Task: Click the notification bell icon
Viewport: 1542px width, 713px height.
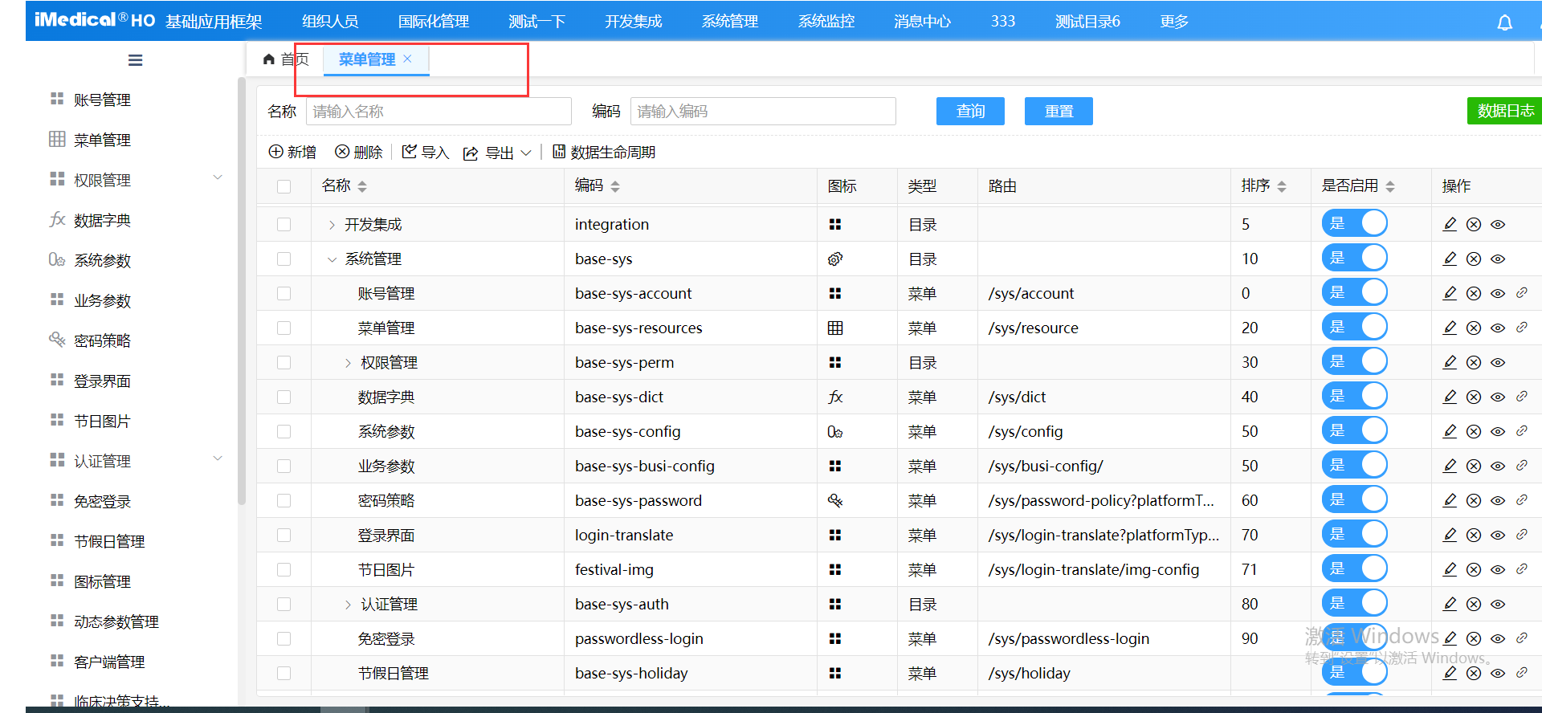Action: click(1504, 22)
